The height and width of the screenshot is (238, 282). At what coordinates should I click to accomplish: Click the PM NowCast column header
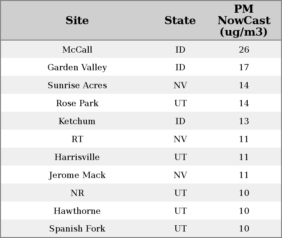coord(244,20)
